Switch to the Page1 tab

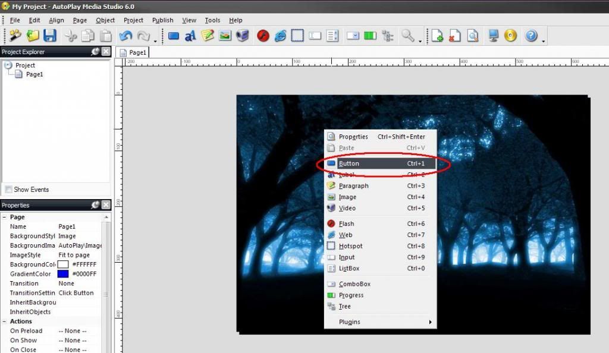click(x=133, y=53)
